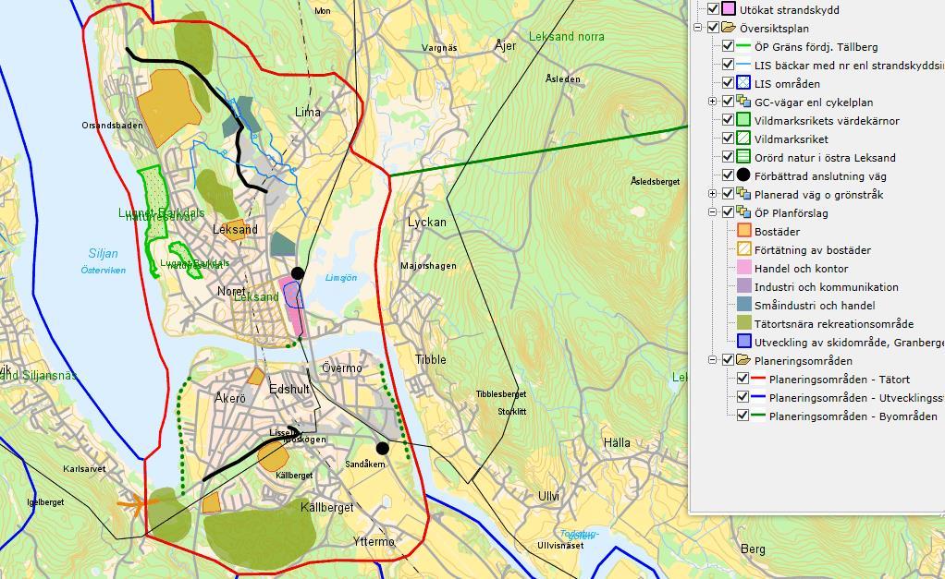
Task: Click the thin blue line symbol for LIS bäckar
Action: [x=743, y=65]
